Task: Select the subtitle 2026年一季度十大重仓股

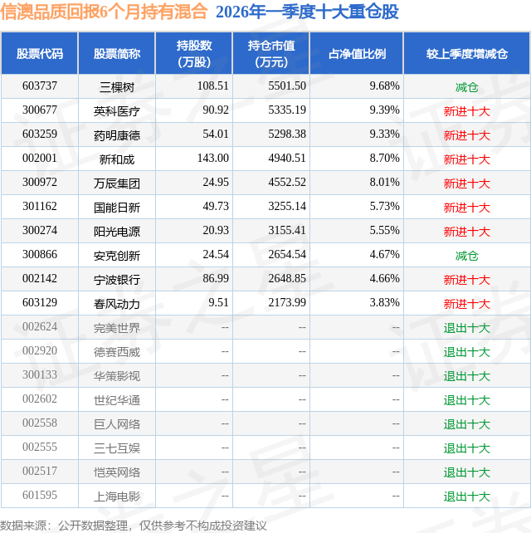Action: coord(307,12)
